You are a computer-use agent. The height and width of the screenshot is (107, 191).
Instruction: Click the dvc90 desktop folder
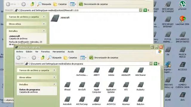click(168, 96)
